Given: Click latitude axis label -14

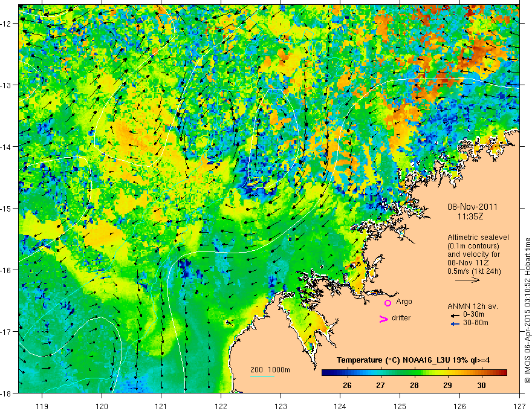Looking at the screenshot, I should coord(7,147).
